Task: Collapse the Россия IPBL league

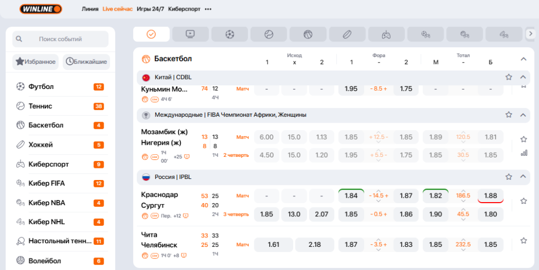Action: [x=523, y=177]
